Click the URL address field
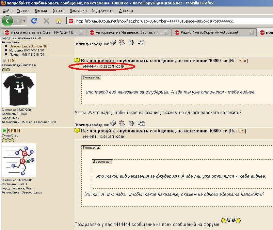This screenshot has width=273, height=230. click(x=170, y=21)
